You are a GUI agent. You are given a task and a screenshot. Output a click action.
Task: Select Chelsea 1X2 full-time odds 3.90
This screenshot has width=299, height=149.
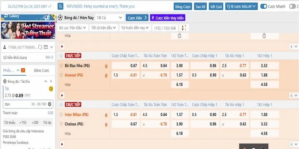pos(180,124)
